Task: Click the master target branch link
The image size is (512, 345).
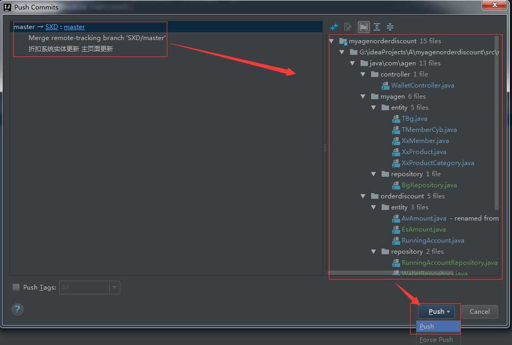Action: pos(74,27)
